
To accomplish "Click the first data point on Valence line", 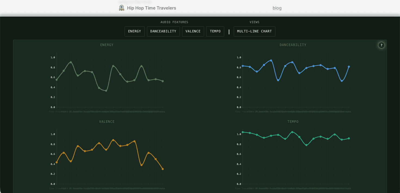I will click(x=57, y=162).
